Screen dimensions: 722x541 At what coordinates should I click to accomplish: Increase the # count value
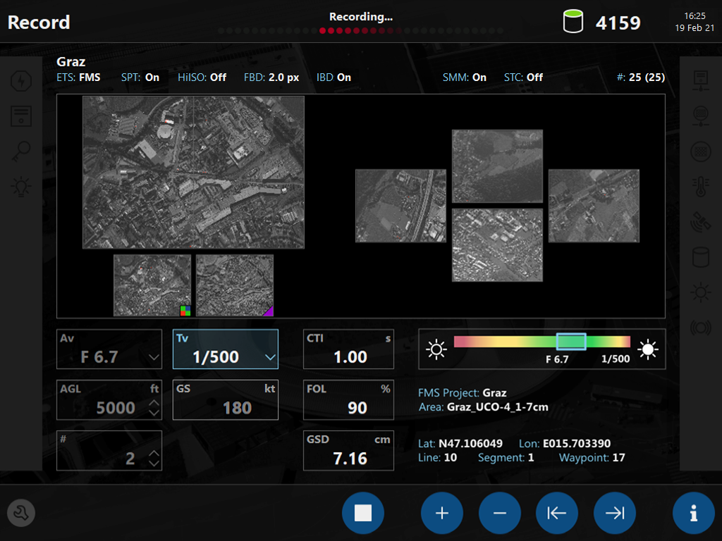coord(154,454)
